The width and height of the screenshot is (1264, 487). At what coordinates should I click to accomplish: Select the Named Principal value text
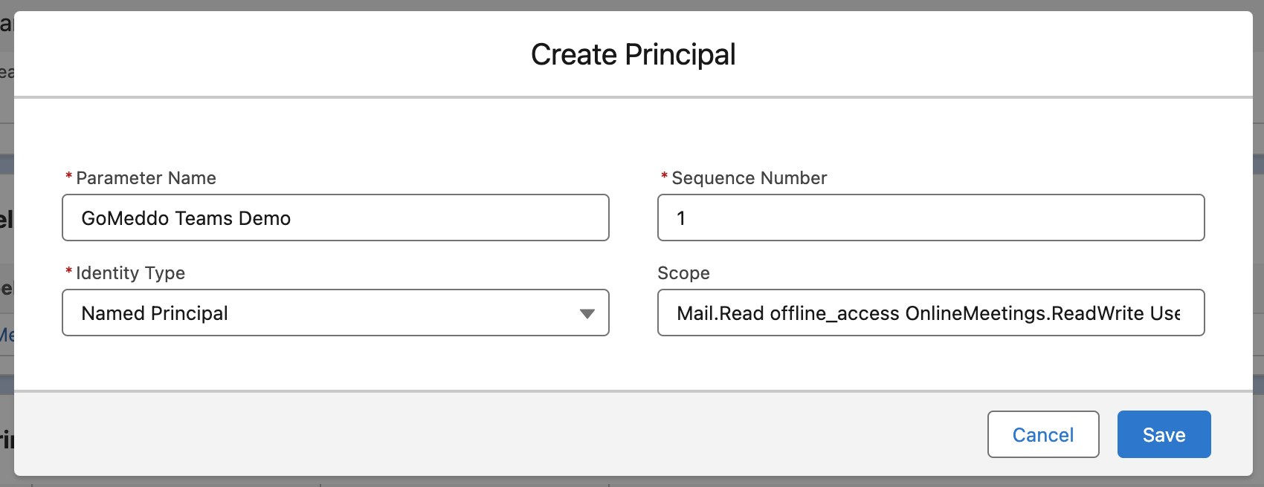(155, 313)
